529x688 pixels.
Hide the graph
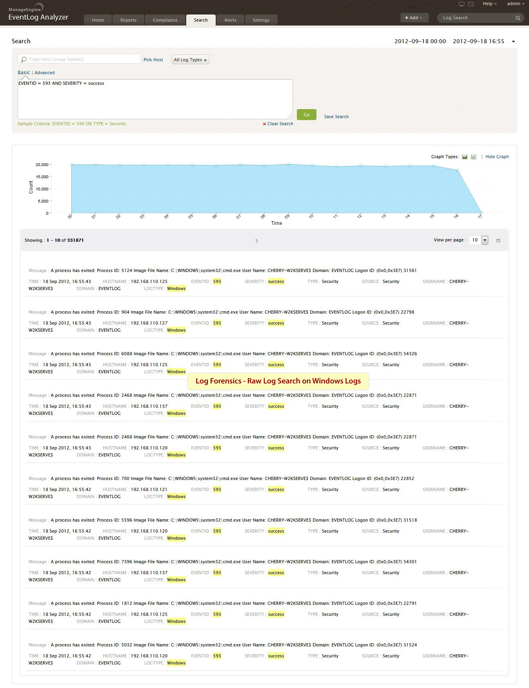[x=497, y=157]
